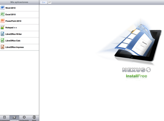The height and width of the screenshot is (121, 164).
Task: Start LibreOffice Impress
Action: point(19,47)
